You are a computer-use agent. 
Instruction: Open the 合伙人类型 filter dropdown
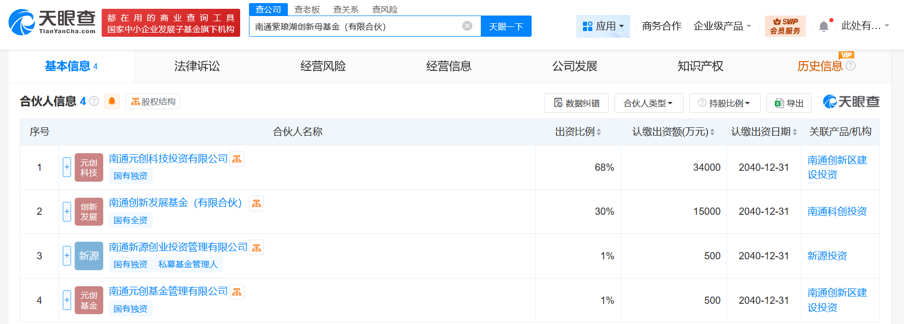coord(648,103)
